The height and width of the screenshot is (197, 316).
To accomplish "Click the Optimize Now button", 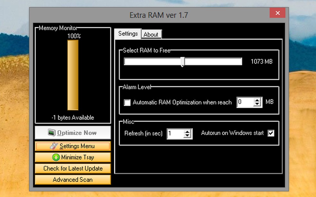I will pos(72,133).
